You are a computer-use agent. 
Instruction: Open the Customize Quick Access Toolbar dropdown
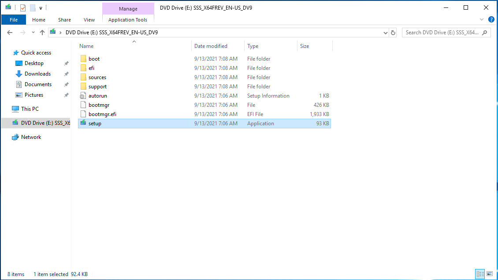click(41, 8)
